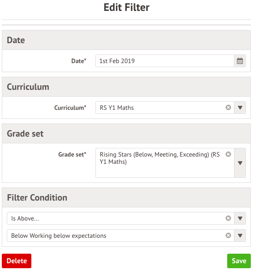
Task: Click the 1st Feb 2019 date field
Action: 165,61
